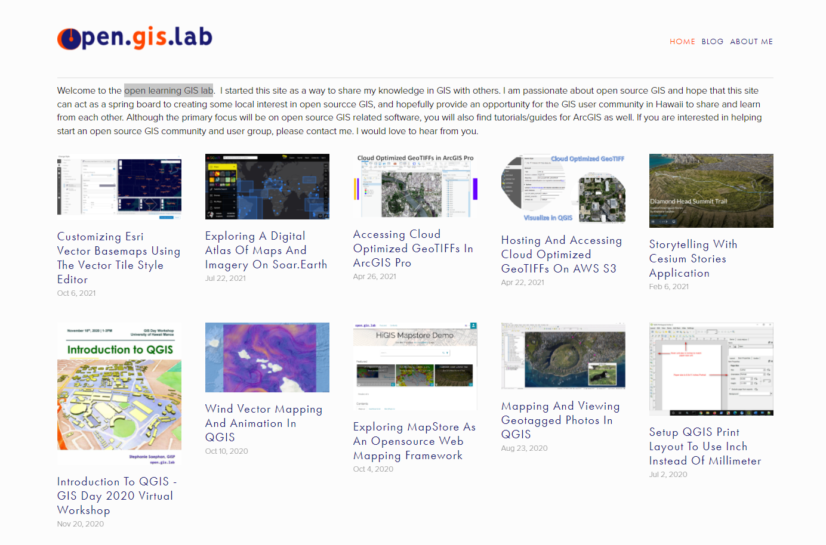Click the Apr 26, 2021 post date

click(x=375, y=277)
